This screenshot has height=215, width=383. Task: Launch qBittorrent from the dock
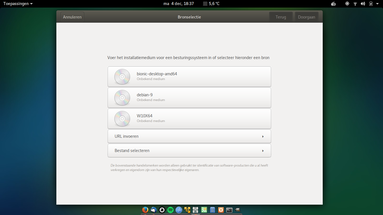click(x=179, y=210)
